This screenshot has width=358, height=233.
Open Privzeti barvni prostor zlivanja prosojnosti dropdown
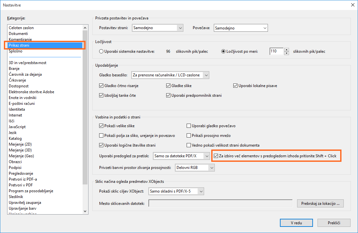tap(195, 168)
